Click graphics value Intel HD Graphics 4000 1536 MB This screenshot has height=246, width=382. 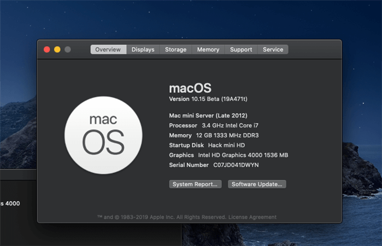243,155
